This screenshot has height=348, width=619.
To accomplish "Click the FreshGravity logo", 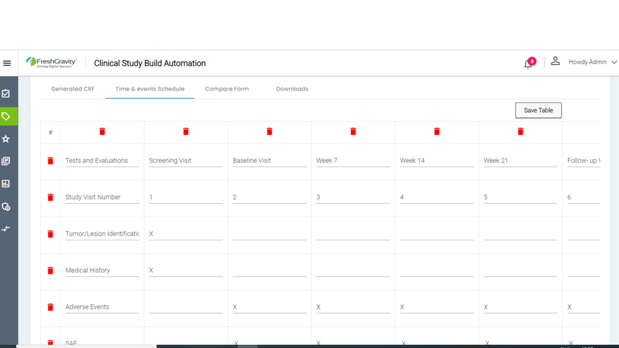I will click(x=51, y=63).
